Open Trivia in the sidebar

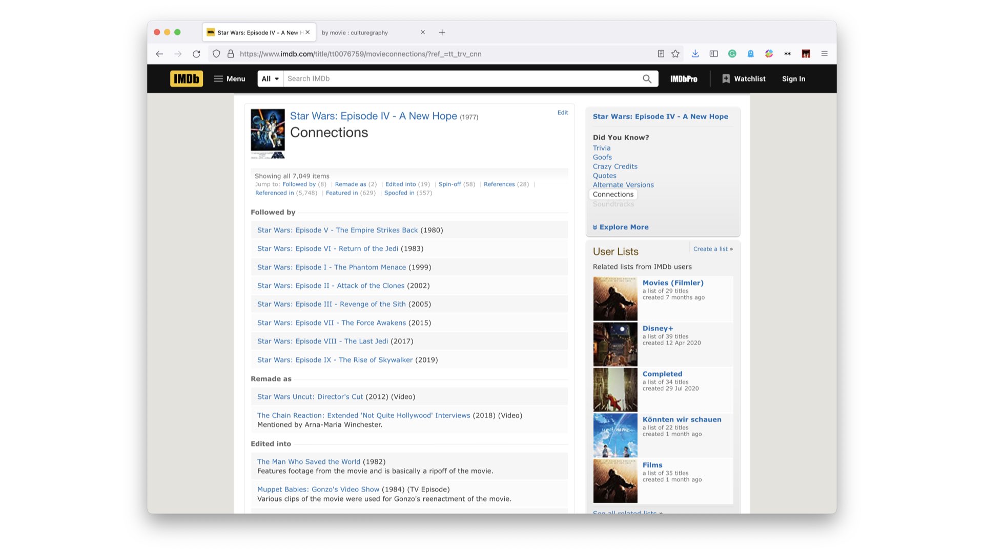[x=602, y=148]
